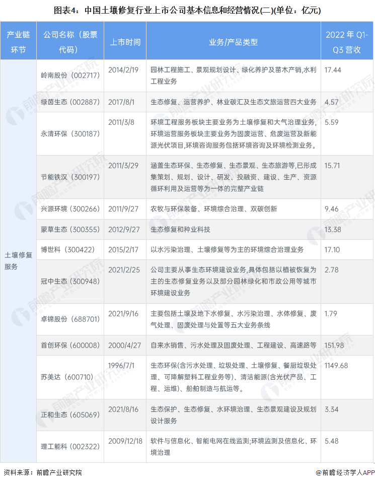Click listing date 2011/3/29

(123, 166)
